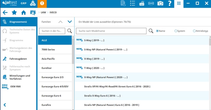Select the ALLE family
This screenshot has height=110, width=211.
click(55, 40)
